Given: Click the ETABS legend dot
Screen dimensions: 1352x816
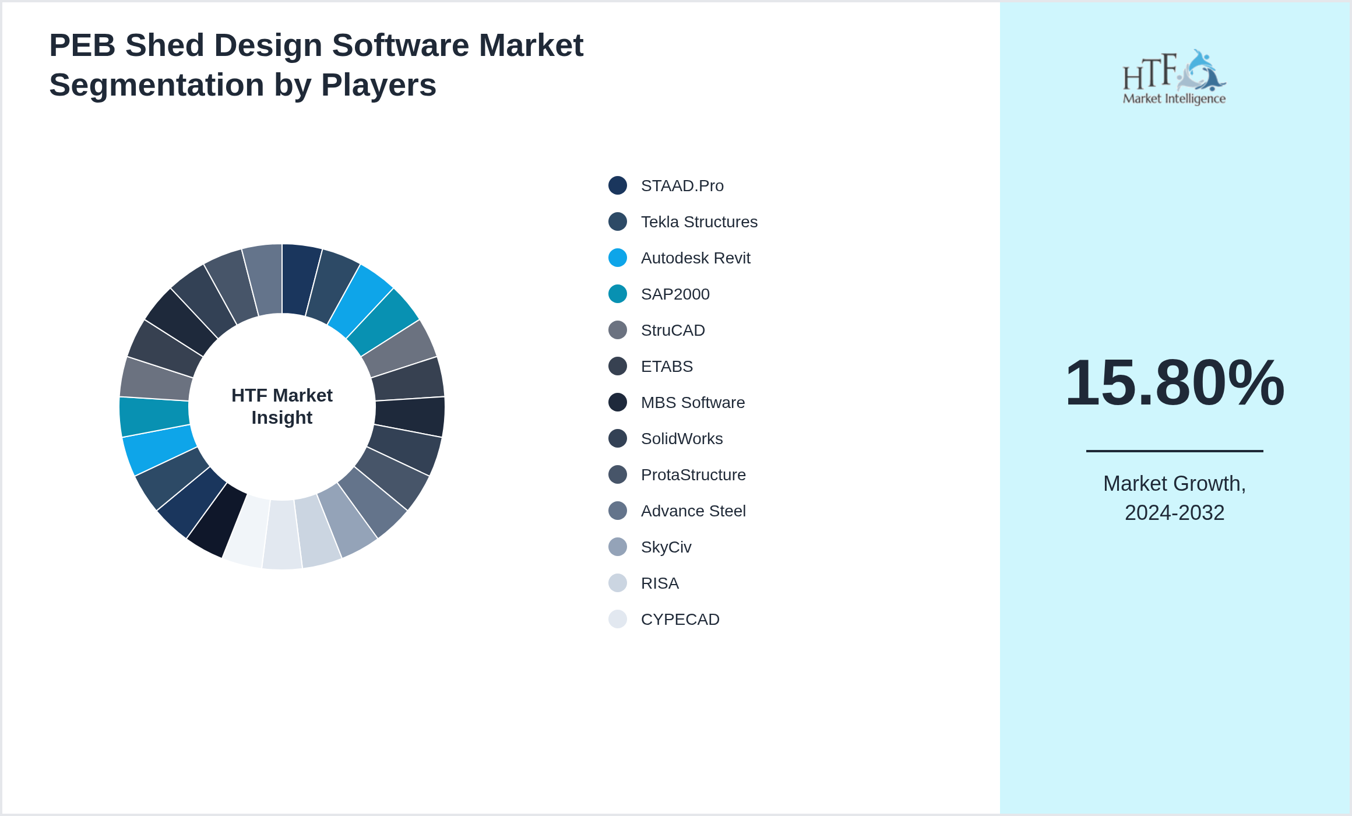Looking at the screenshot, I should coord(617,366).
